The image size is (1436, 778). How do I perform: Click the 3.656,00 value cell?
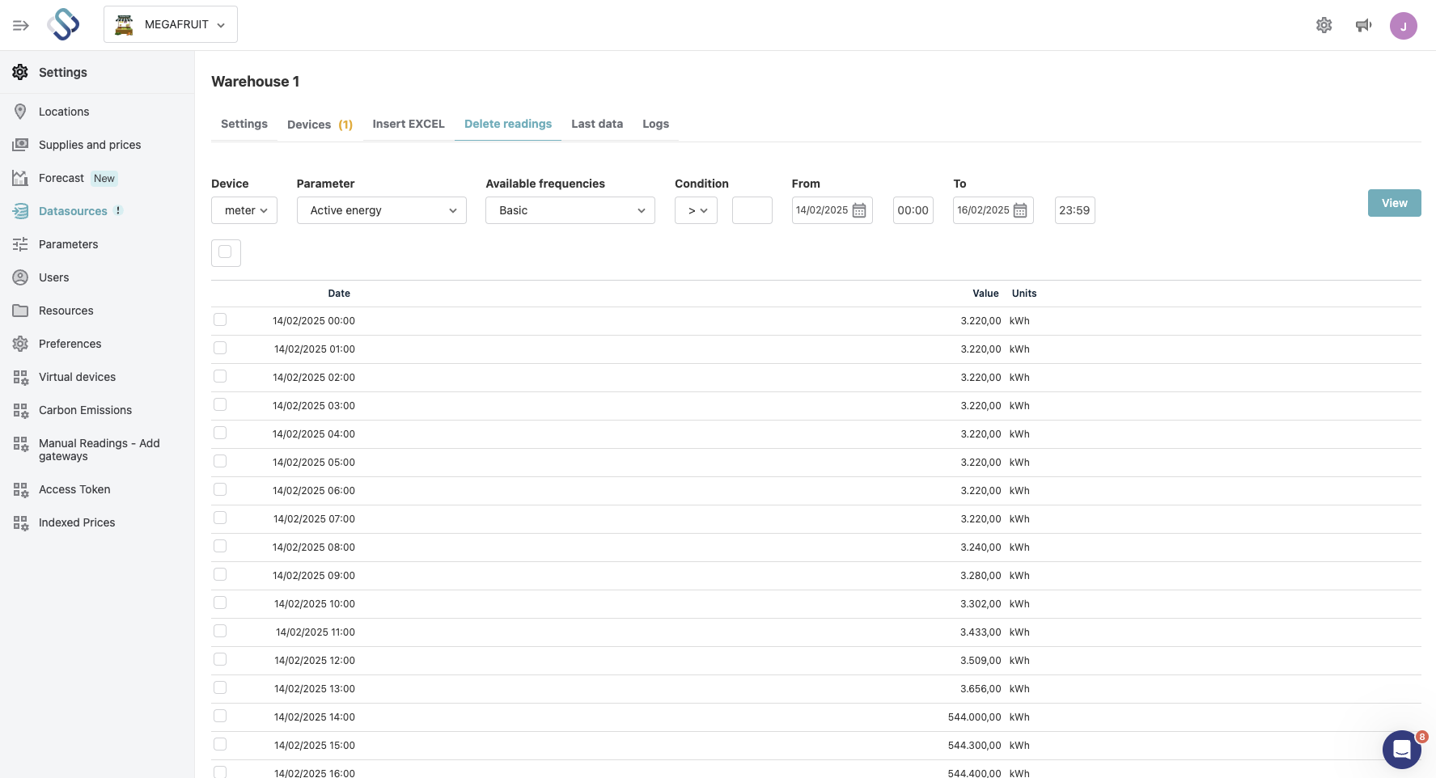(x=981, y=689)
